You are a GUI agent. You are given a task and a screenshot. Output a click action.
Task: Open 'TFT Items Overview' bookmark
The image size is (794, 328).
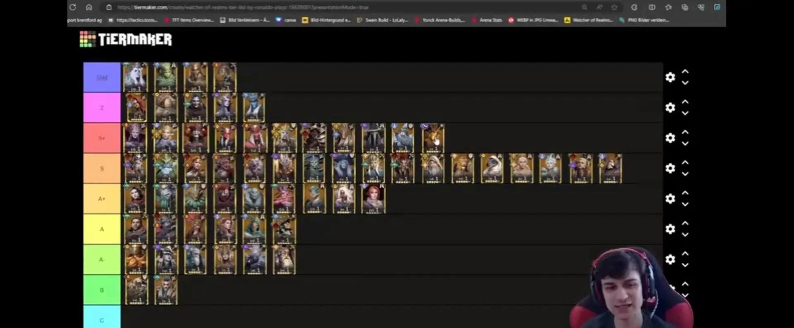[189, 20]
